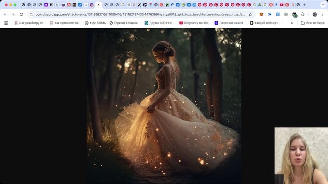Click the girl in evening dress image
The image size is (328, 184).
click(164, 106)
